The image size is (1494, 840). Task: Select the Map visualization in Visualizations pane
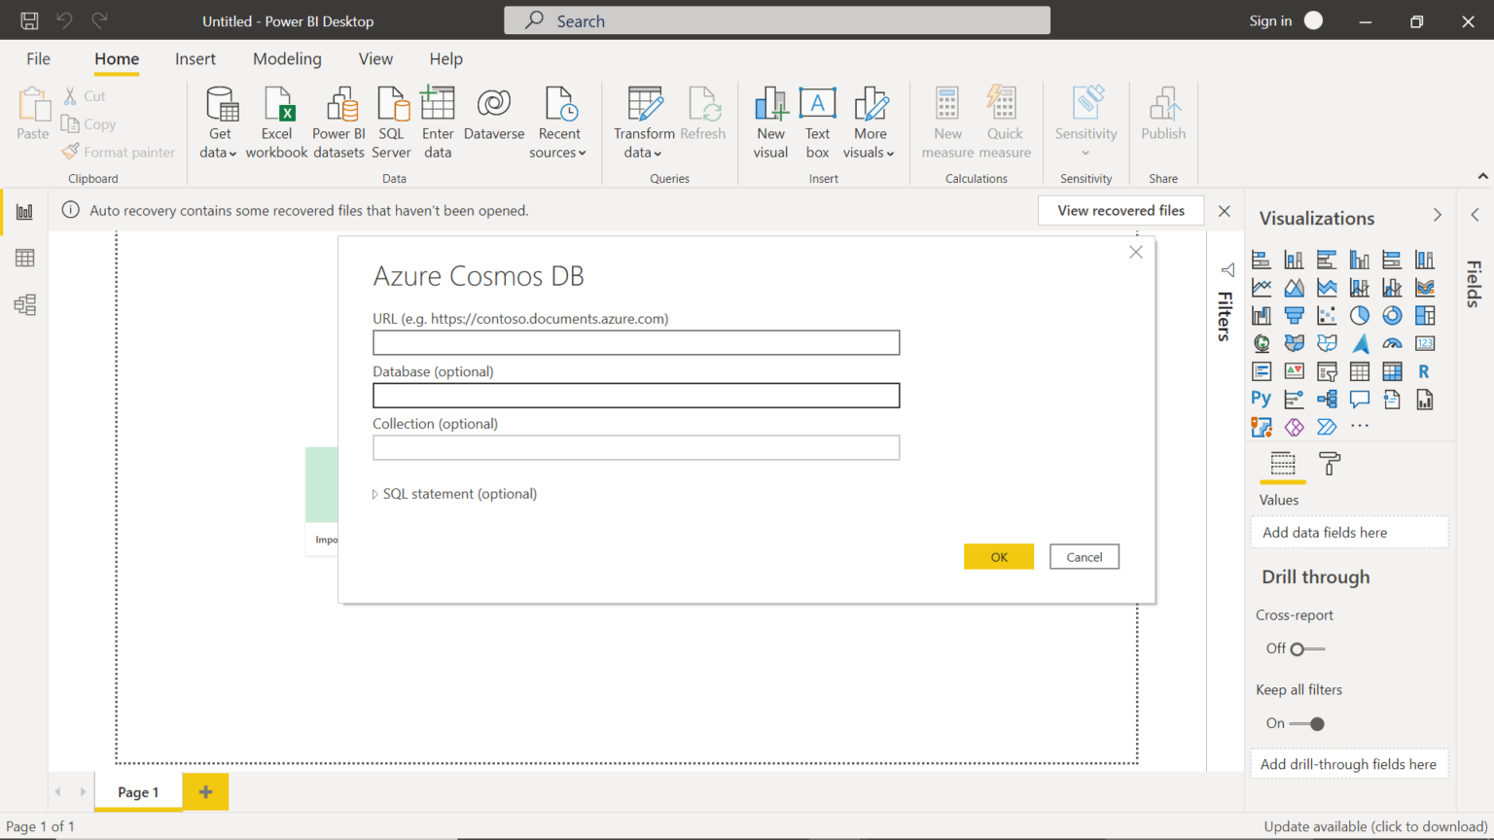(1261, 342)
